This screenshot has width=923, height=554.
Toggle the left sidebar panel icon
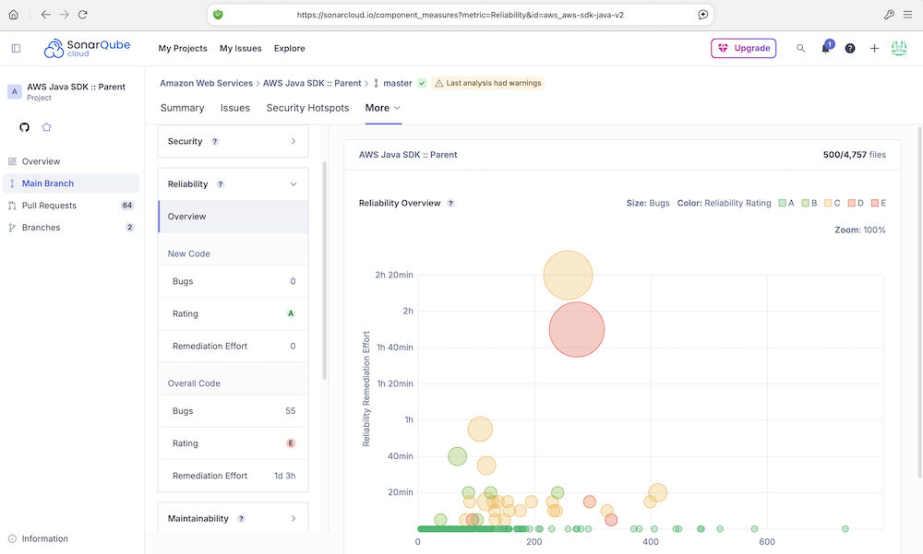click(16, 49)
